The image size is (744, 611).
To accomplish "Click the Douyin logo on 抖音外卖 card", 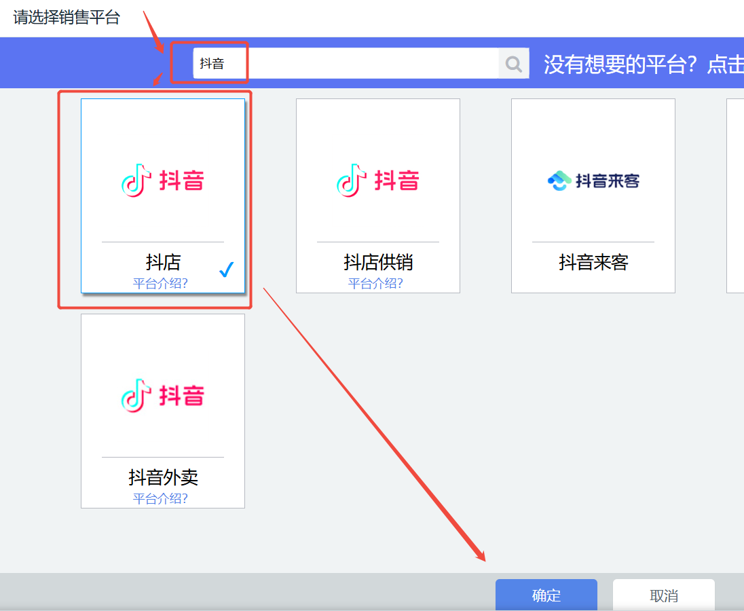I will [163, 396].
